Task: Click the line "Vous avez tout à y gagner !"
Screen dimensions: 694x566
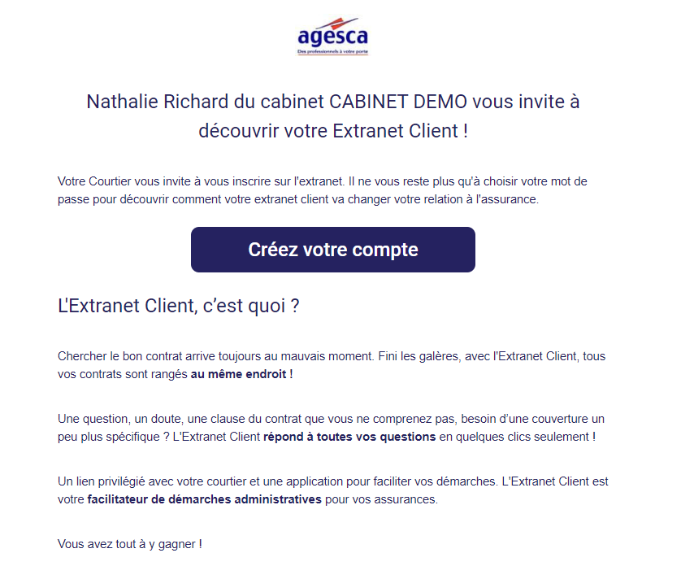Action: (x=130, y=543)
